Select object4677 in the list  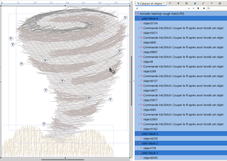pos(181,90)
